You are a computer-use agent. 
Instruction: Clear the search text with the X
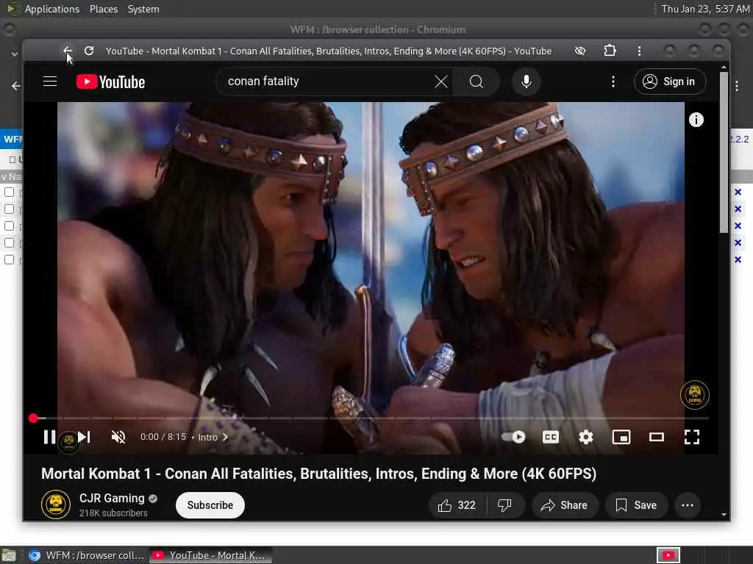pos(441,82)
